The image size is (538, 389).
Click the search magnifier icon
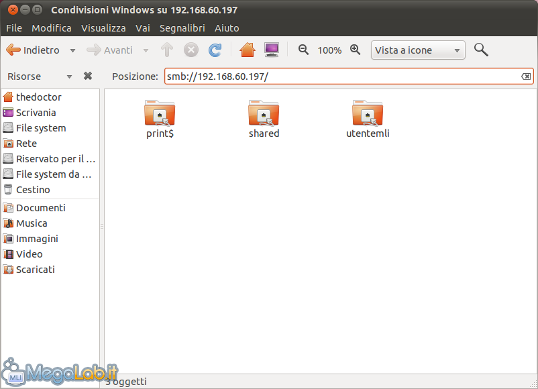tap(481, 50)
